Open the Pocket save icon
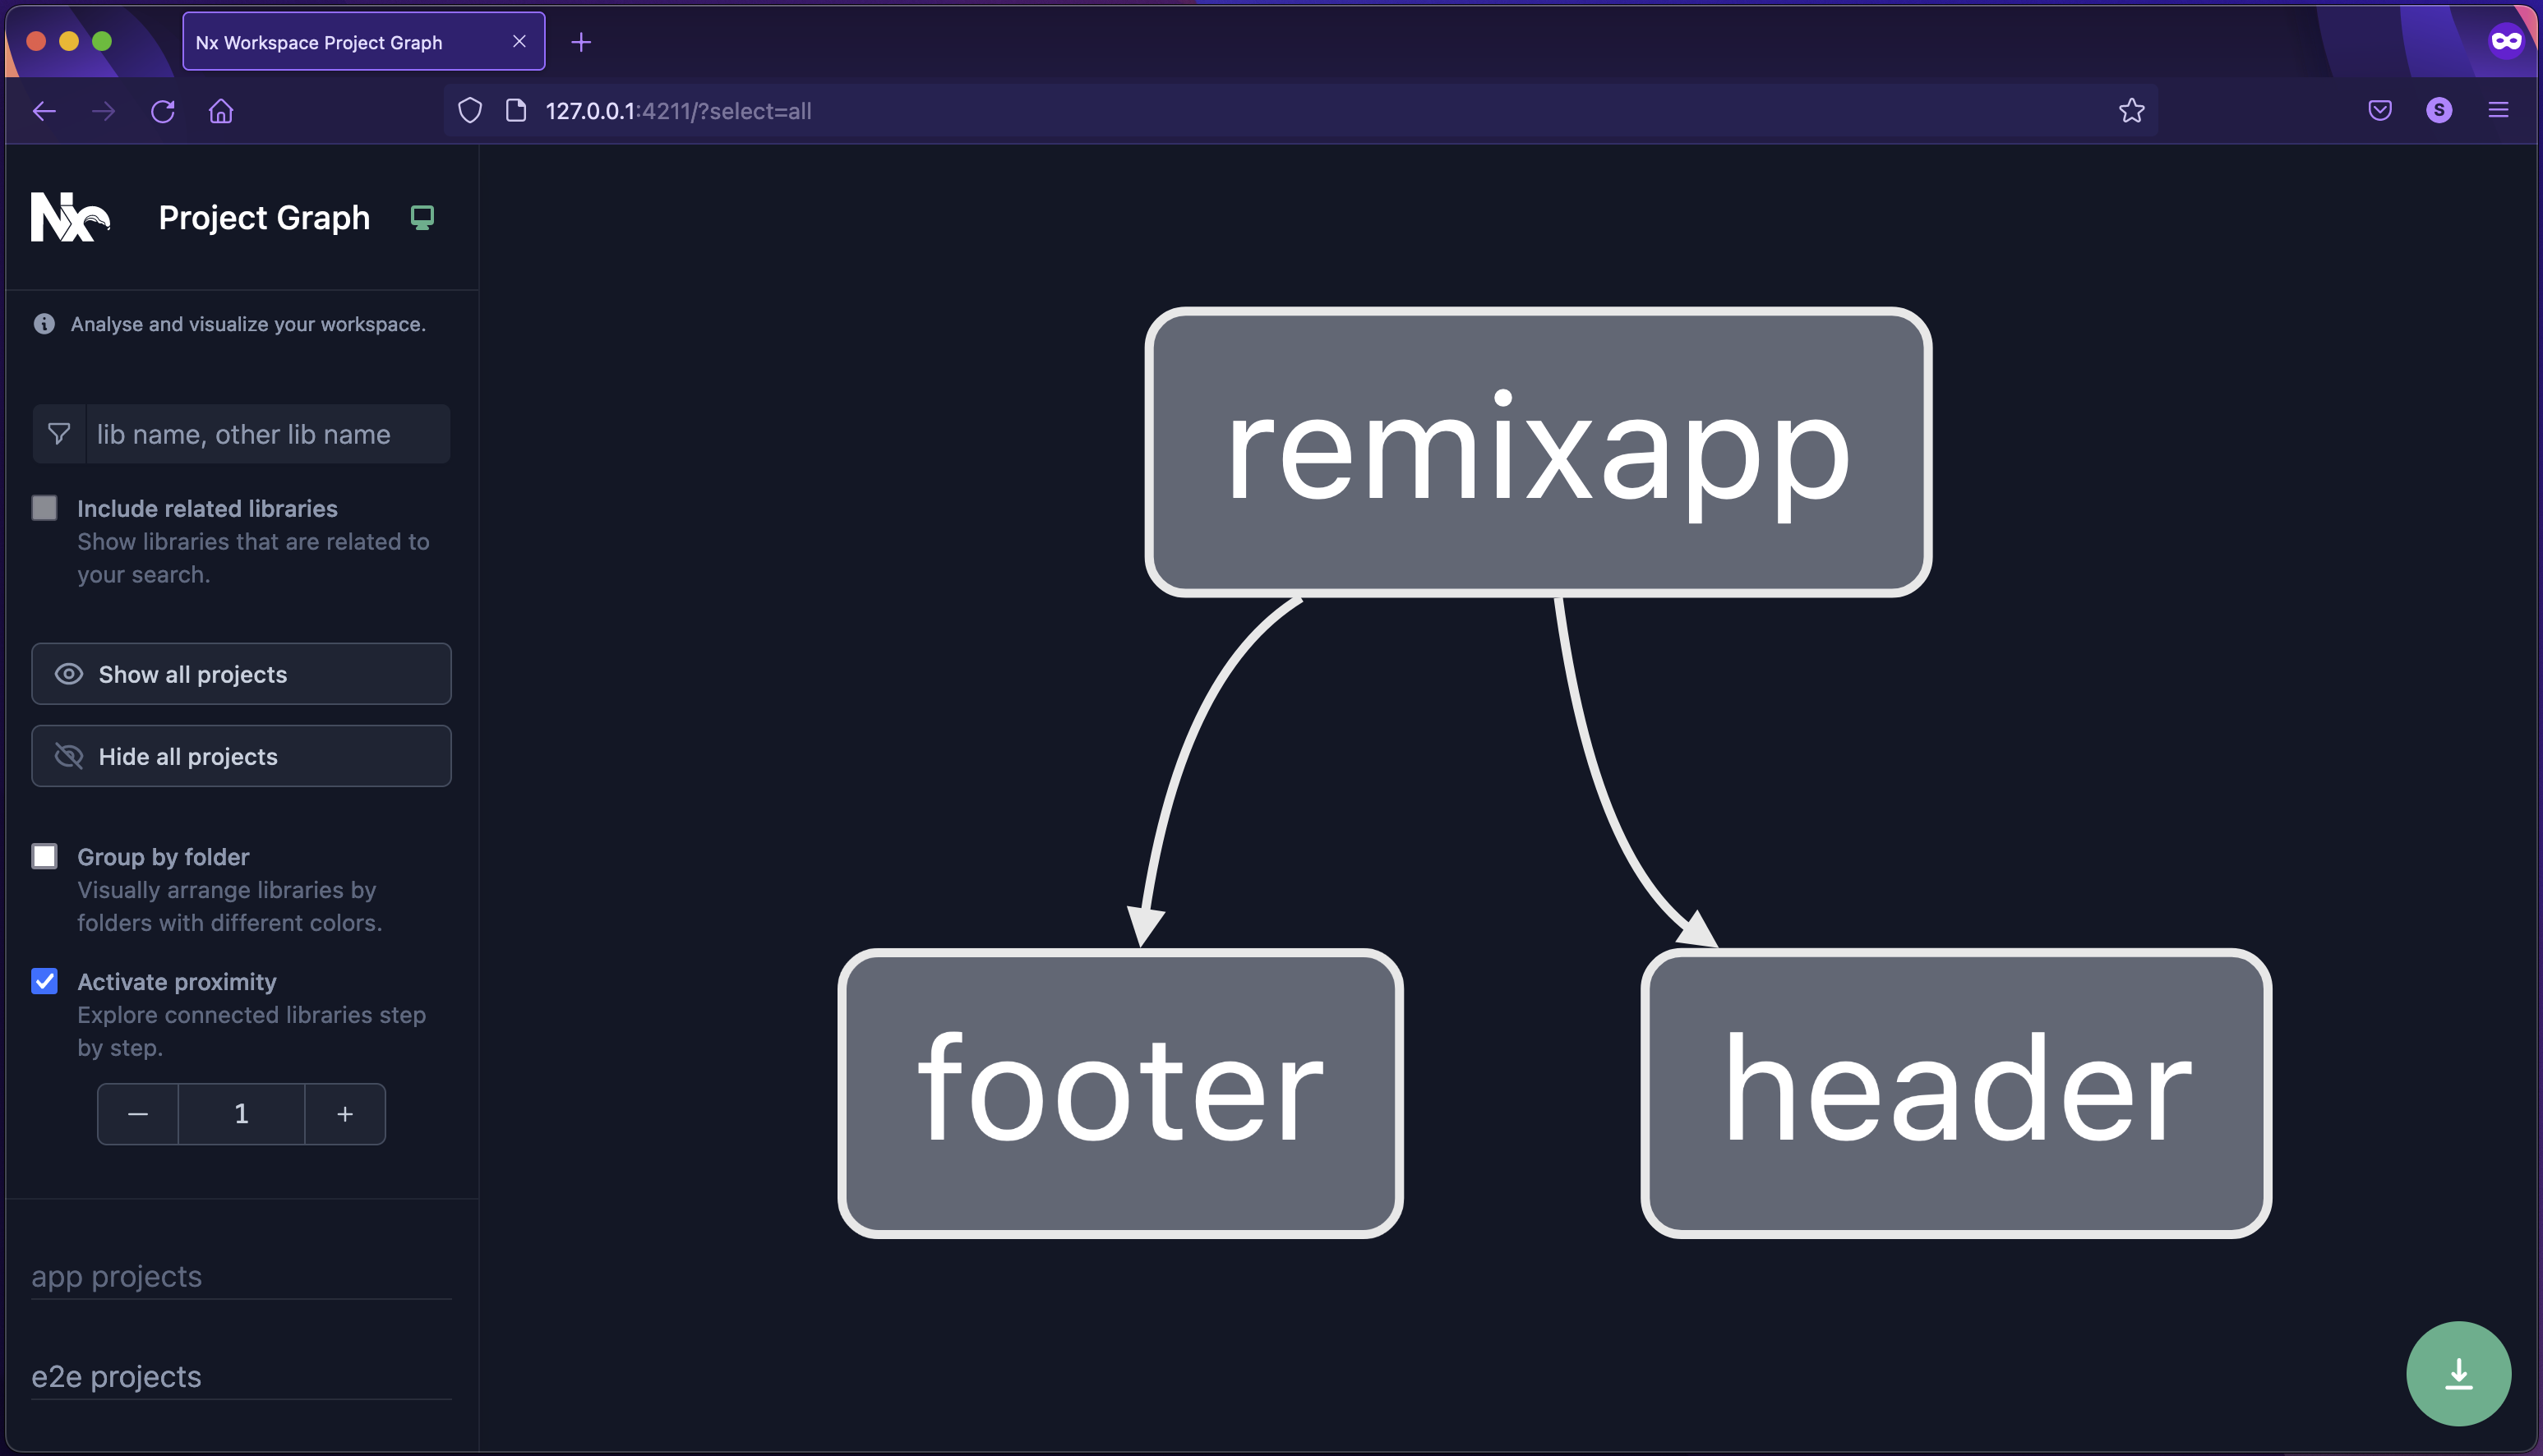Screen dimensions: 2543x1456 [x=2379, y=111]
